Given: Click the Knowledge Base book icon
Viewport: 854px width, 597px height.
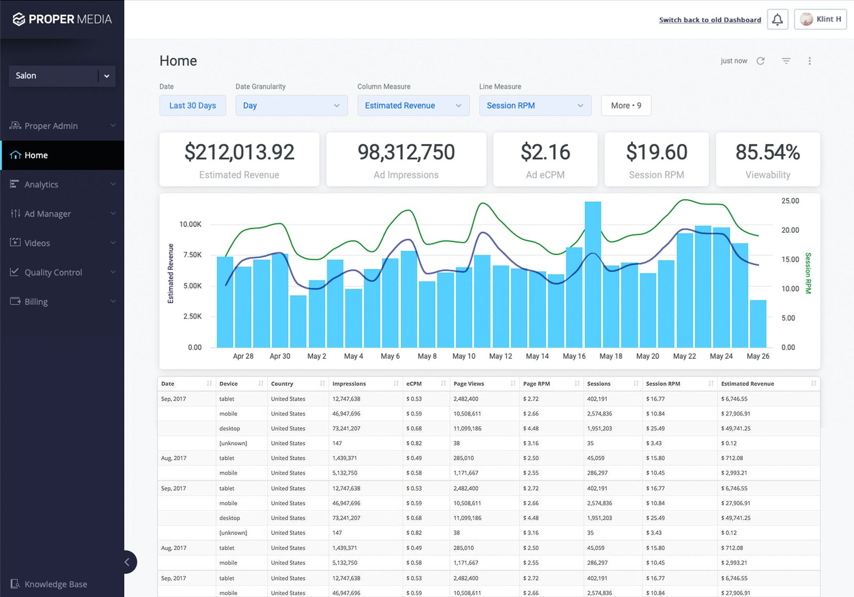Looking at the screenshot, I should [15, 584].
